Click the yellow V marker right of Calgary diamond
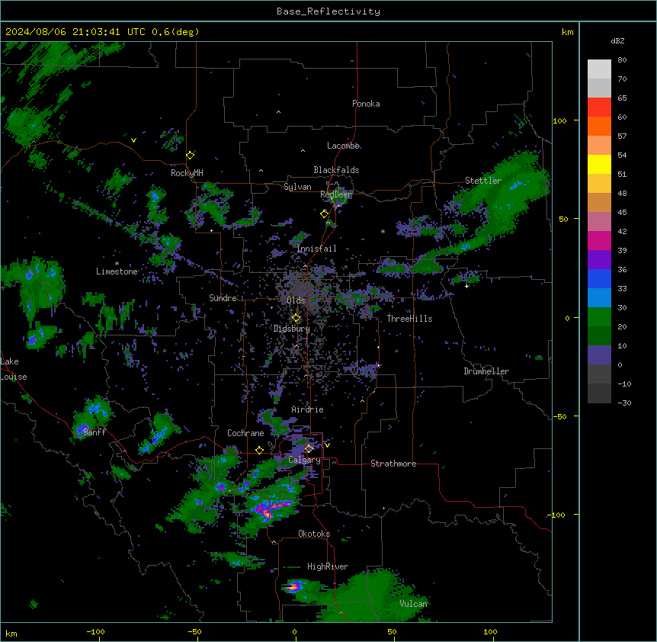 click(x=327, y=445)
